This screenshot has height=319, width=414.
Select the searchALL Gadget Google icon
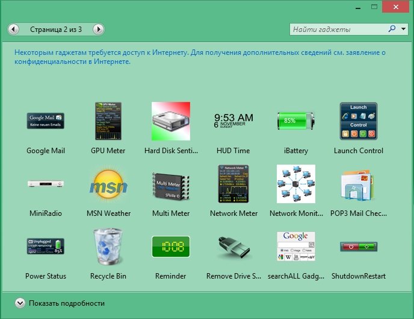[x=295, y=246]
